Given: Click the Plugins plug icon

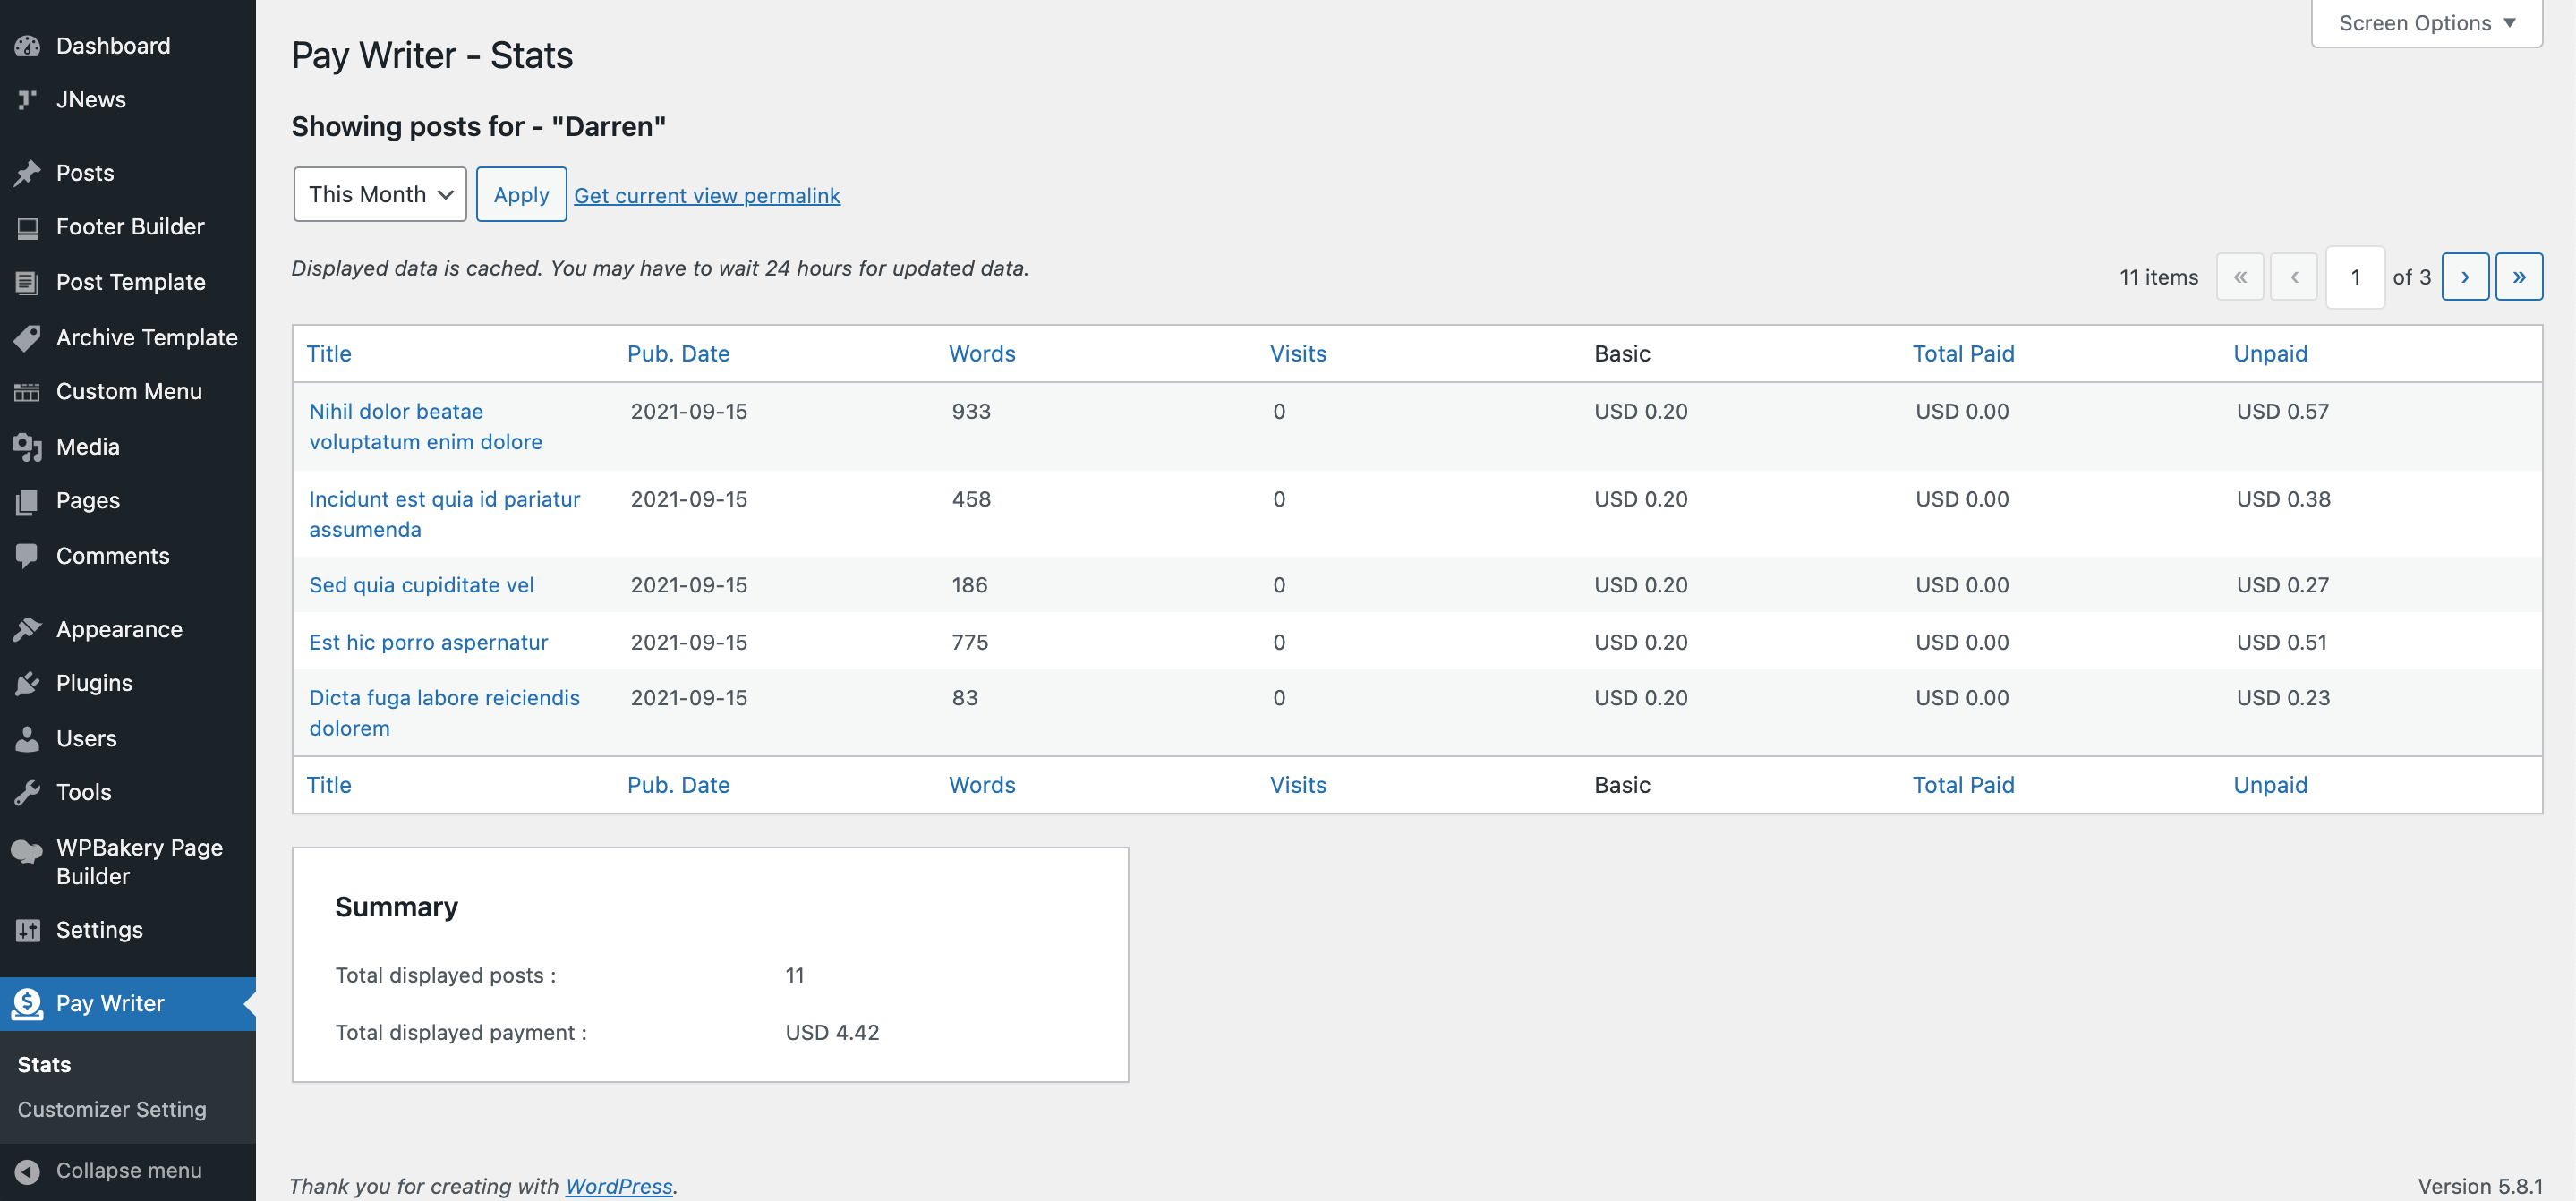Looking at the screenshot, I should tap(27, 683).
